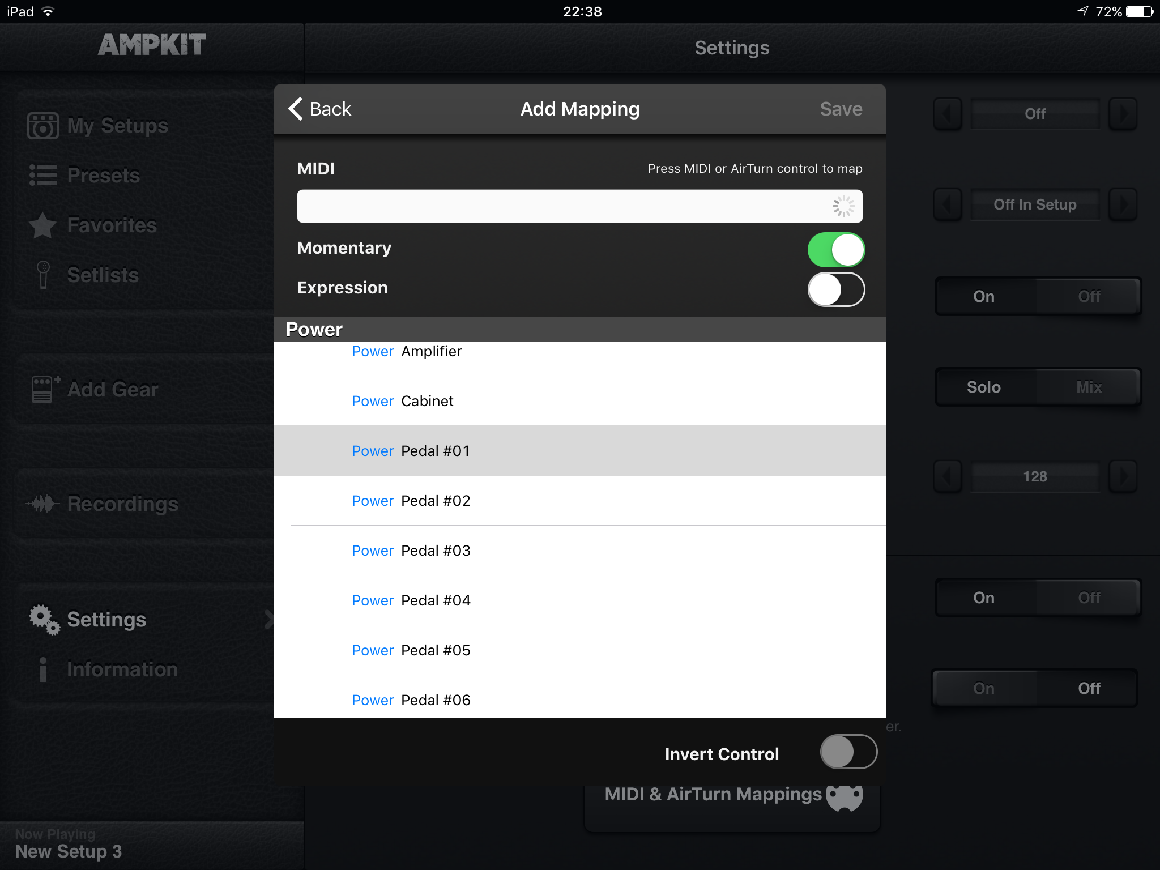This screenshot has width=1160, height=870.
Task: Click Save in Add Mapping header
Action: (841, 109)
